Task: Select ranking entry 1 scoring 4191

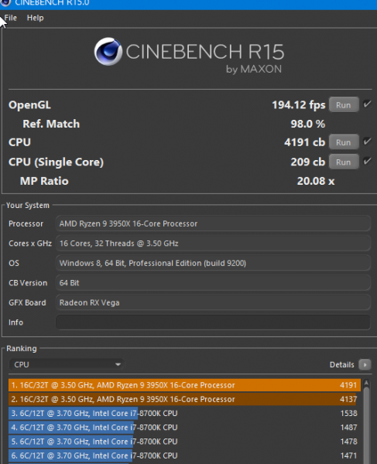Action: coord(184,385)
